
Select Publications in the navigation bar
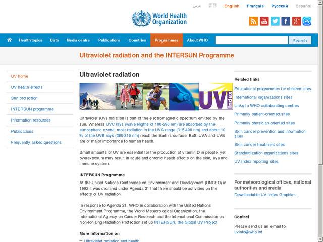click(x=109, y=40)
